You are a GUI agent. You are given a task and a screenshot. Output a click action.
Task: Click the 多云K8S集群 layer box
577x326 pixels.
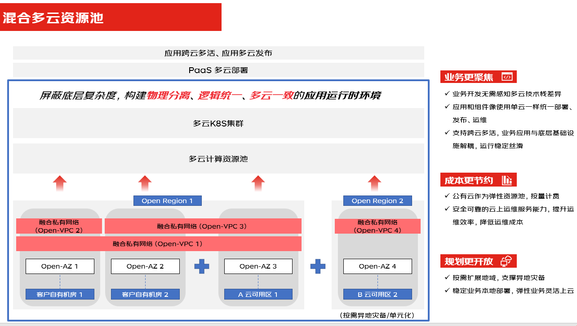(218, 123)
